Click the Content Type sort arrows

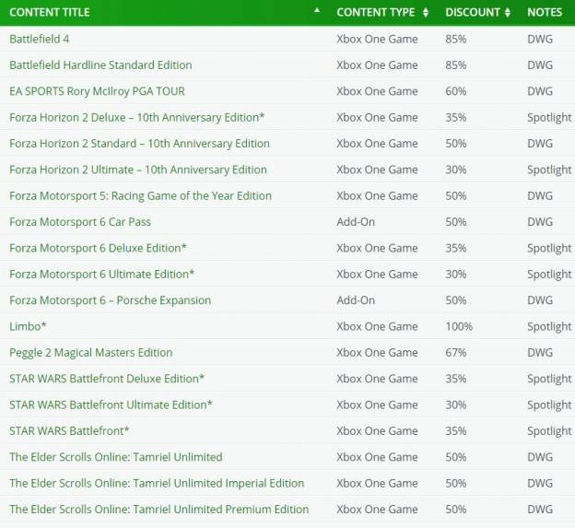pyautogui.click(x=426, y=13)
